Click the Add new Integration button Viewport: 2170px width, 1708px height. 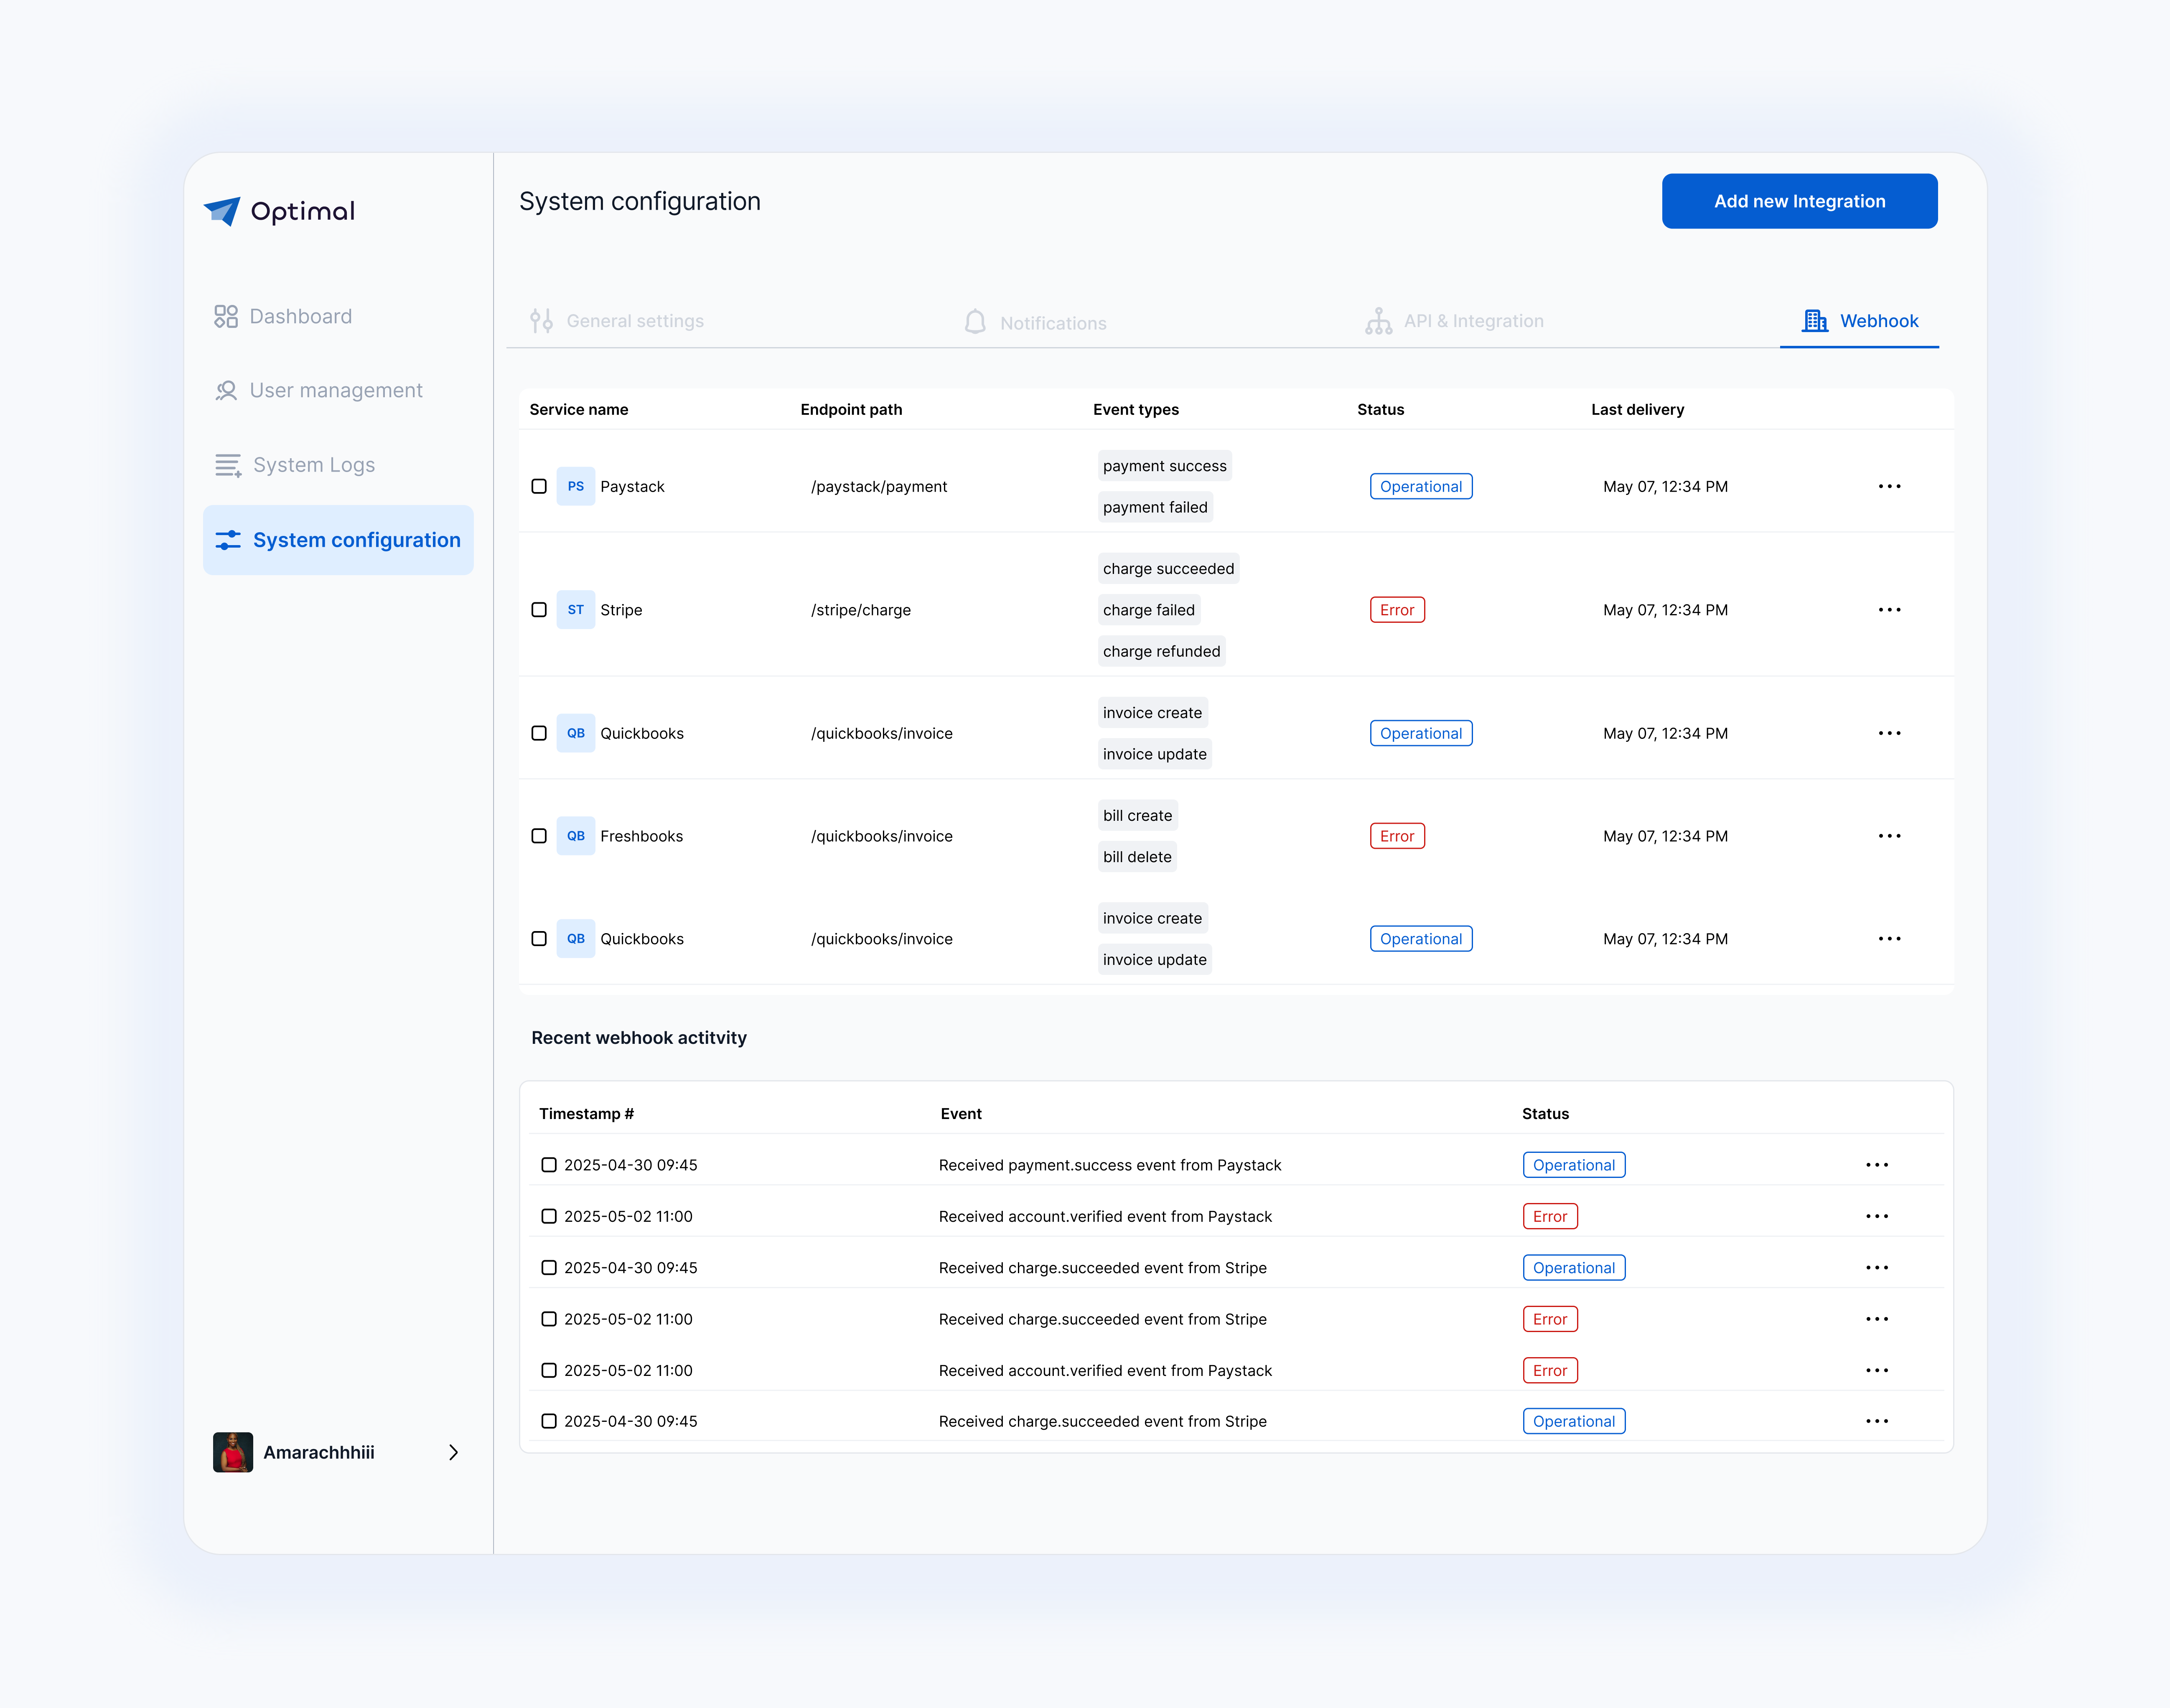[x=1799, y=201]
